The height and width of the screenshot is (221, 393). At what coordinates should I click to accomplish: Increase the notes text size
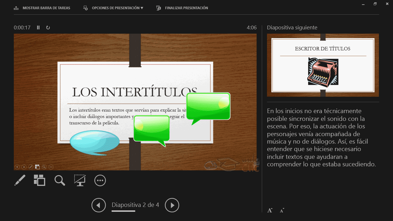click(270, 210)
